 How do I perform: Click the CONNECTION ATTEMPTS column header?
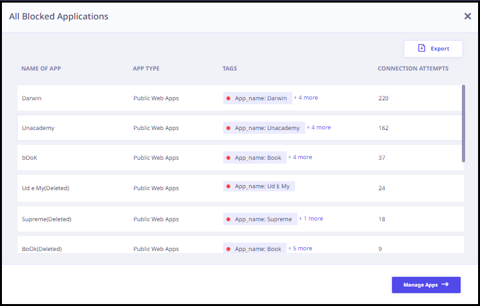pyautogui.click(x=413, y=69)
